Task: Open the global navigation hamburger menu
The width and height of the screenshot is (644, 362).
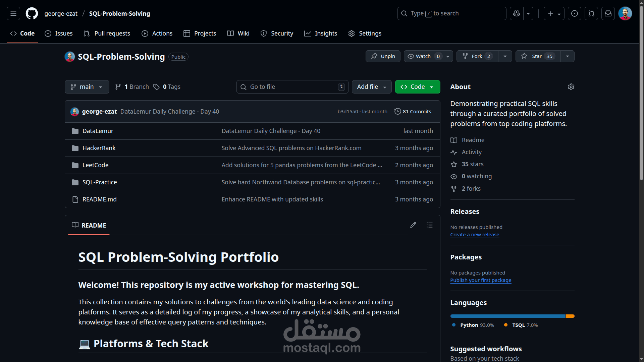Action: pyautogui.click(x=13, y=13)
